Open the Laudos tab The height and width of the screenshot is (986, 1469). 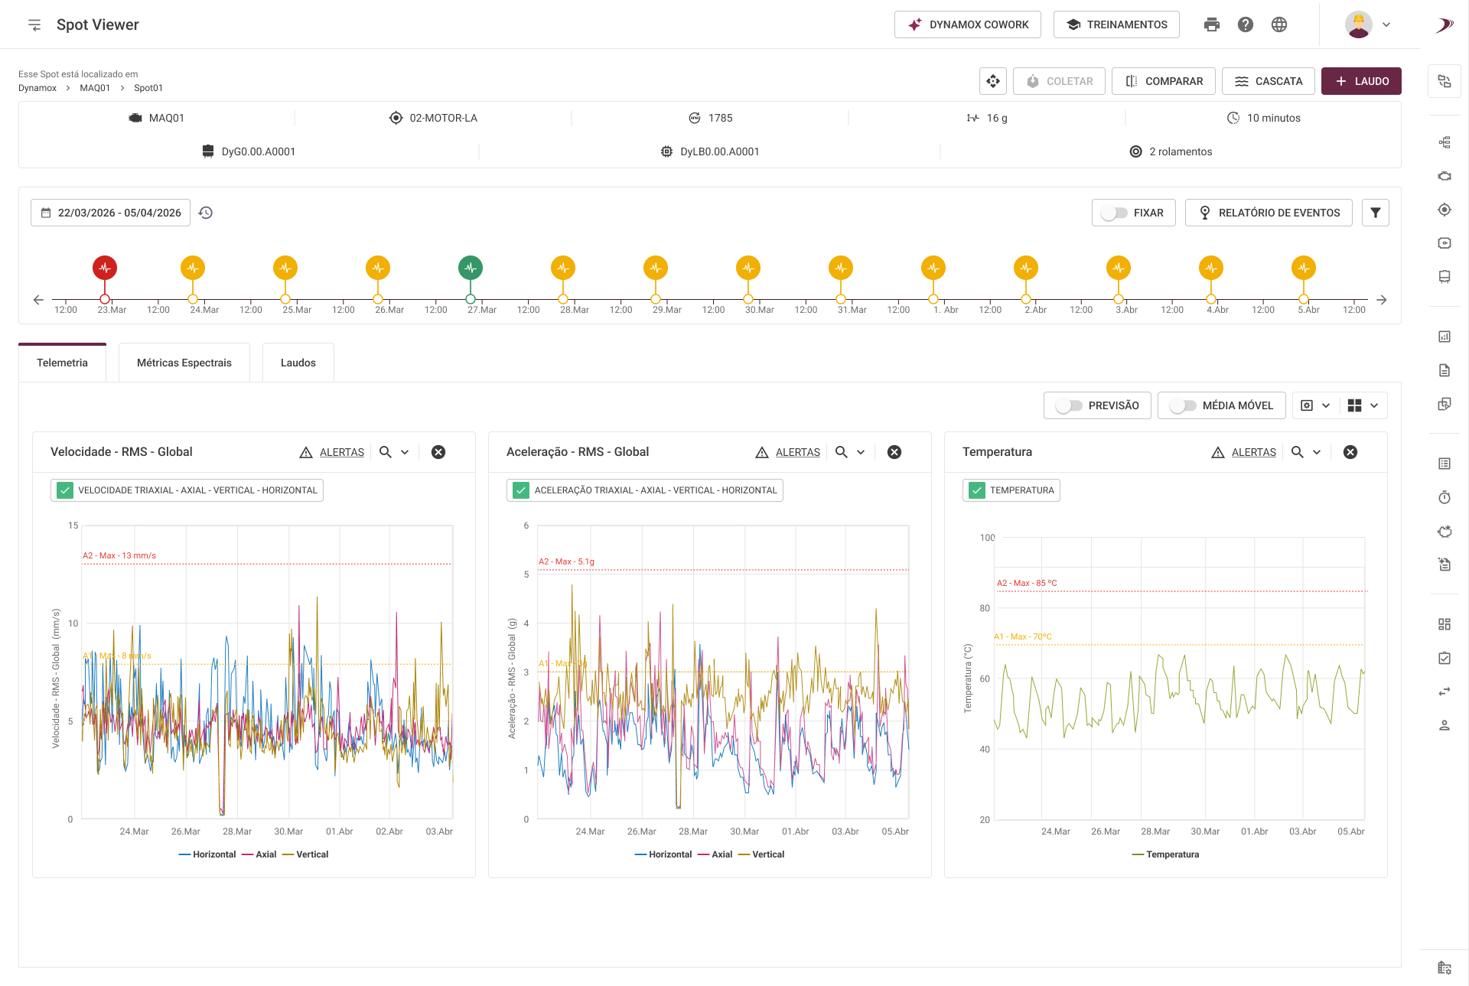click(298, 363)
